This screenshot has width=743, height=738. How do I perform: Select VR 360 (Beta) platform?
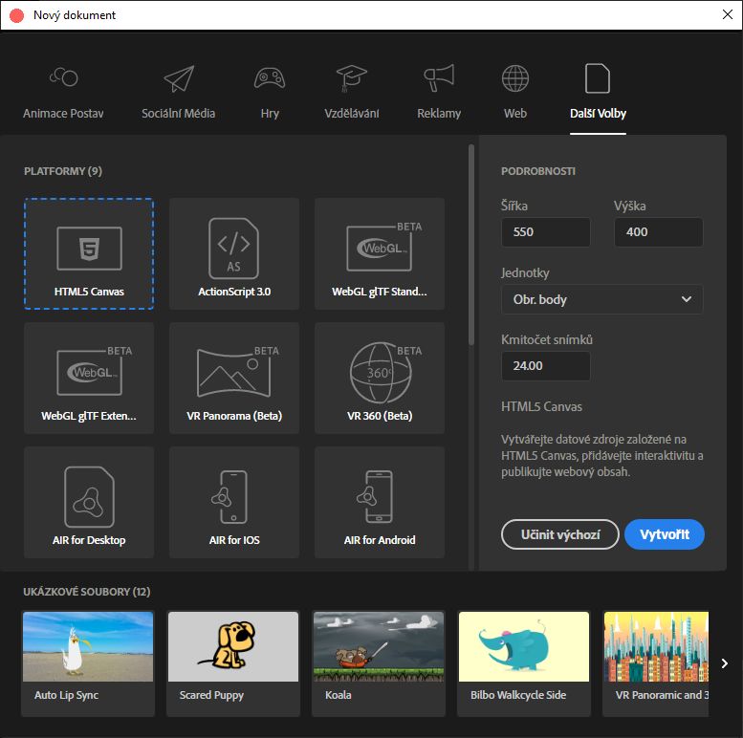(x=380, y=378)
